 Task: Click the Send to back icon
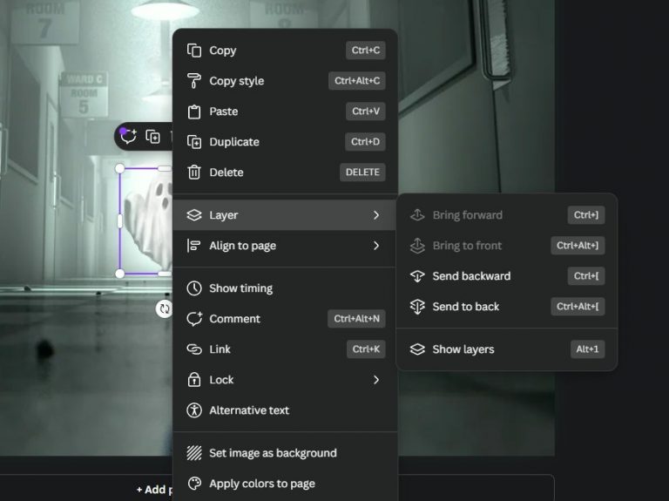[417, 307]
